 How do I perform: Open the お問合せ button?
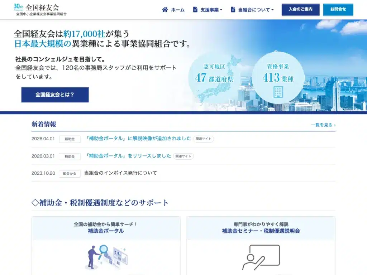(338, 10)
